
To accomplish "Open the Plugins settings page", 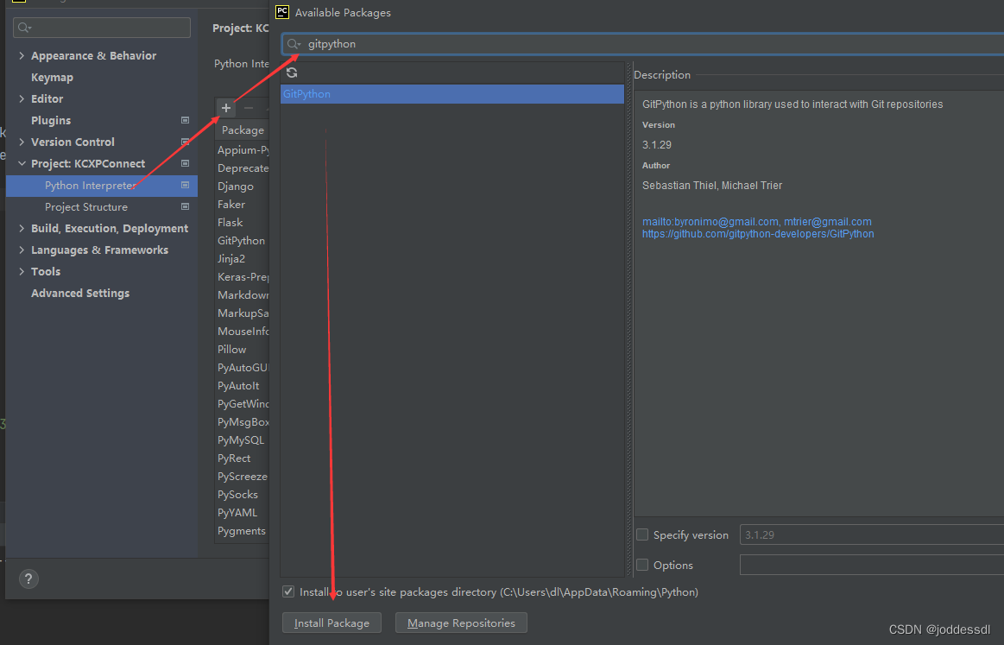I will click(x=51, y=120).
